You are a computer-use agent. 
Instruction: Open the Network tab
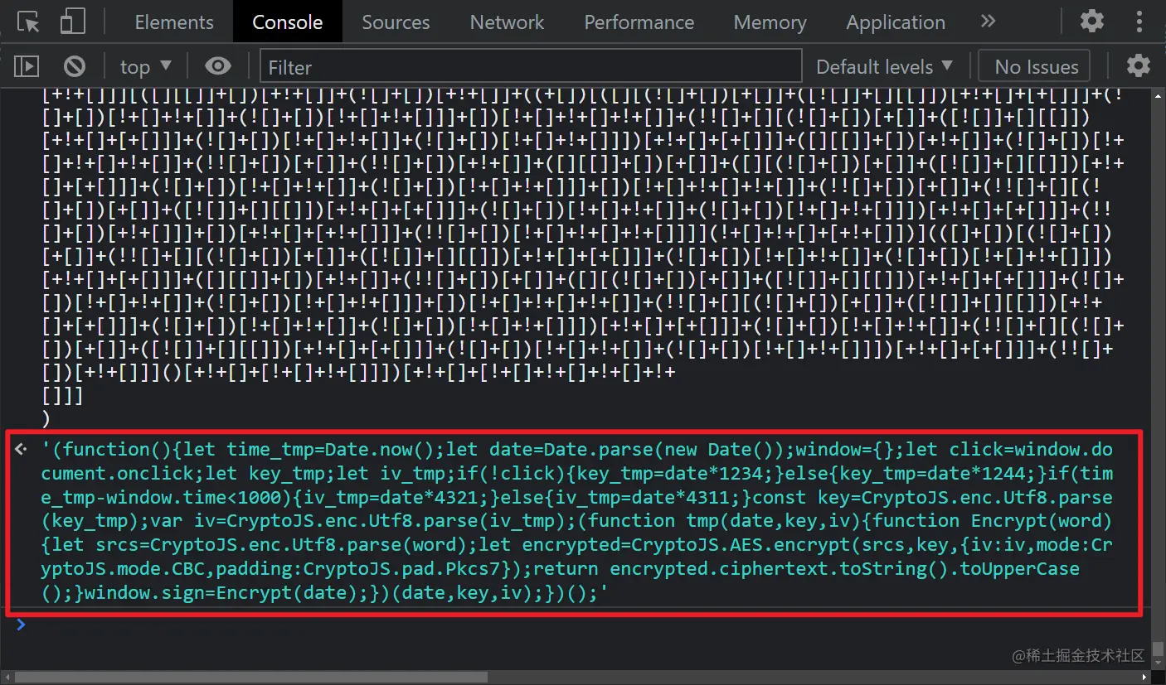tap(507, 22)
